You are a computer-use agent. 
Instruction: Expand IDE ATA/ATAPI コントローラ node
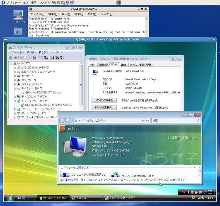pyautogui.click(x=15, y=72)
